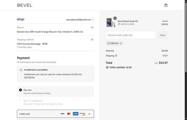Click the strikethrough $29.95 original price
Viewport: 187px width, 120px height.
coord(165,21)
